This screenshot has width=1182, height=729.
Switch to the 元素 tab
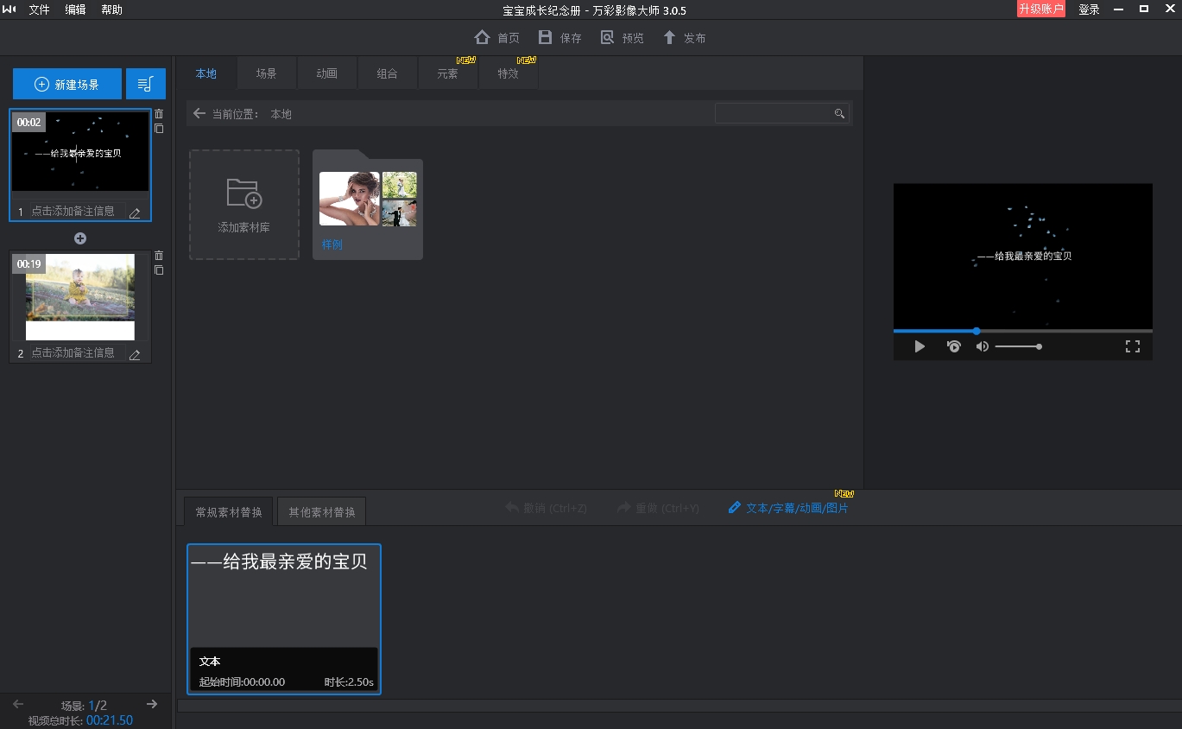pyautogui.click(x=447, y=73)
